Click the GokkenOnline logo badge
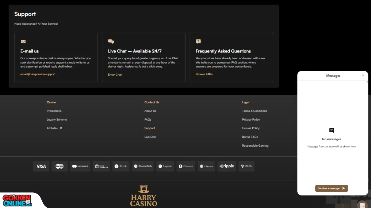This screenshot has width=371, height=208. tap(17, 200)
